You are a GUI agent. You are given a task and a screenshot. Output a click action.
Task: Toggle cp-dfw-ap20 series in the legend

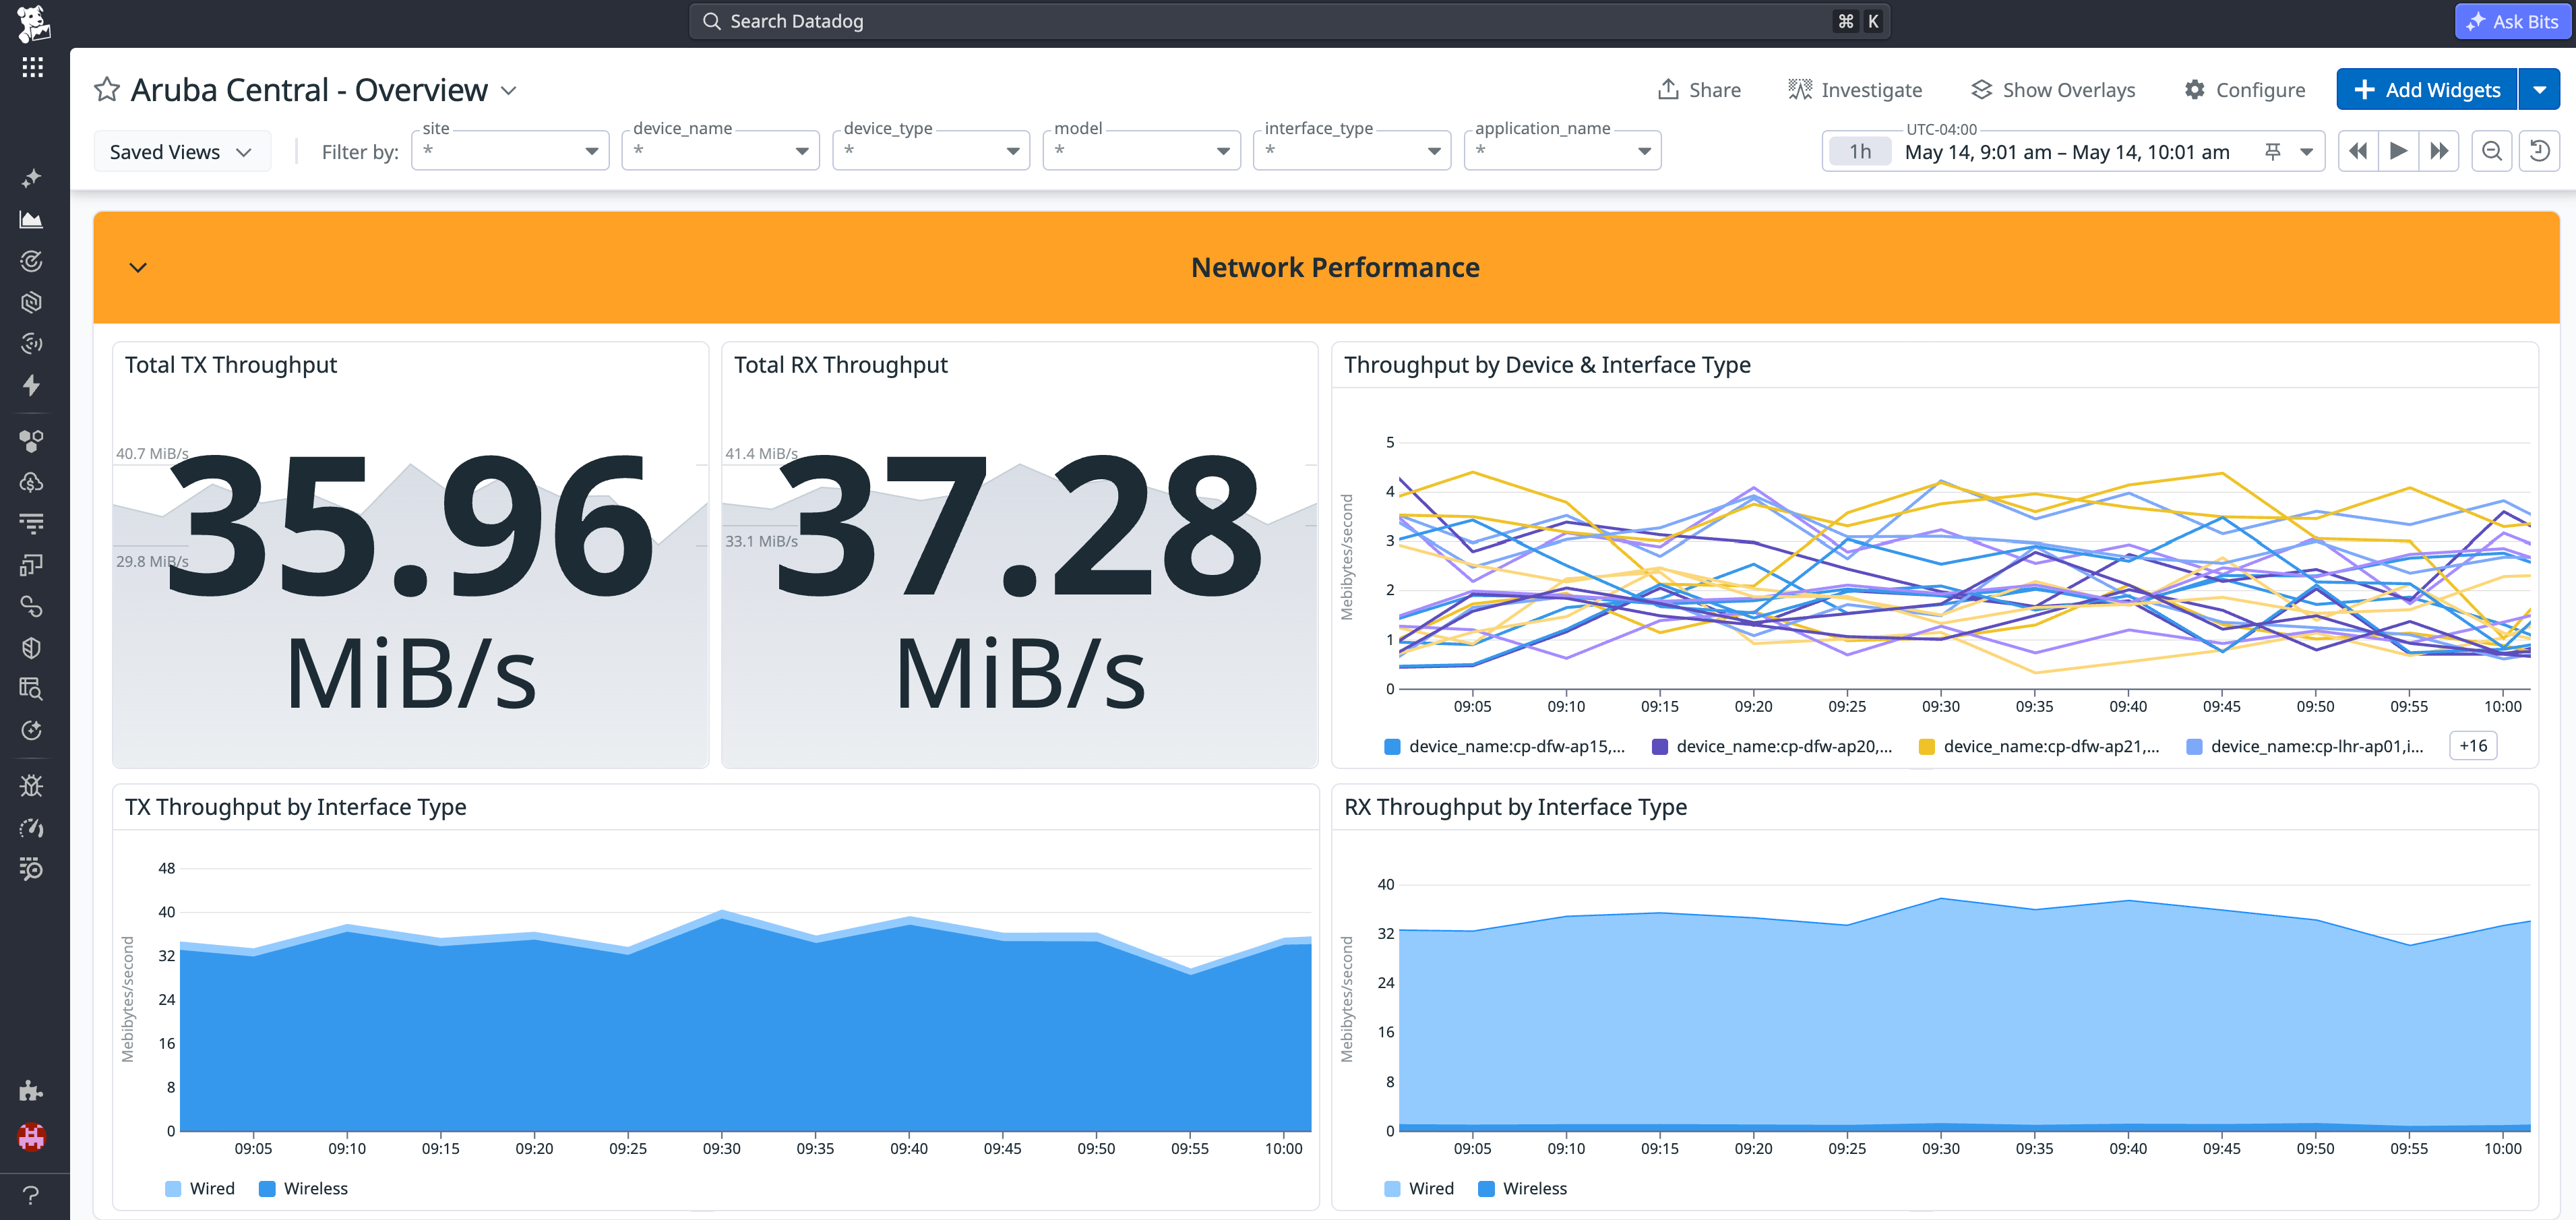coord(1772,746)
